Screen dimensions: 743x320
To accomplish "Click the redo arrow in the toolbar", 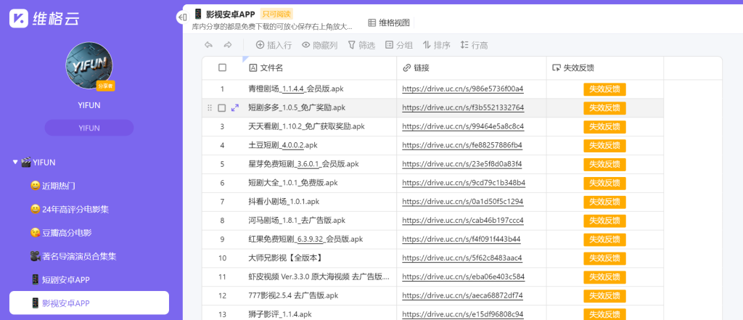I will pyautogui.click(x=228, y=45).
